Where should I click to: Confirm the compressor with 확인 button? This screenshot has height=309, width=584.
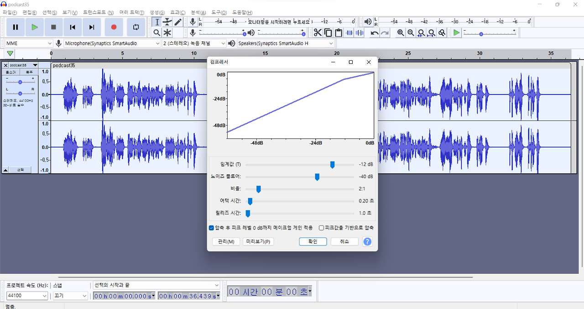pyautogui.click(x=313, y=242)
